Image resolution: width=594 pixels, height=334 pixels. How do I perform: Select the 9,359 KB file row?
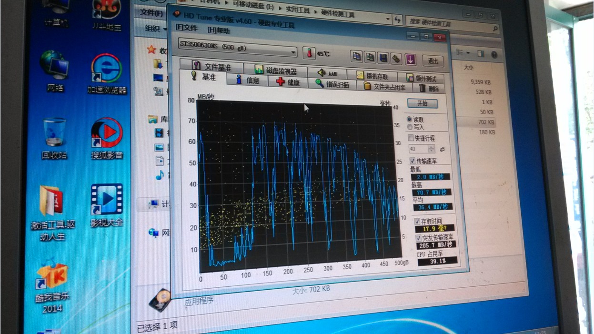tap(481, 82)
